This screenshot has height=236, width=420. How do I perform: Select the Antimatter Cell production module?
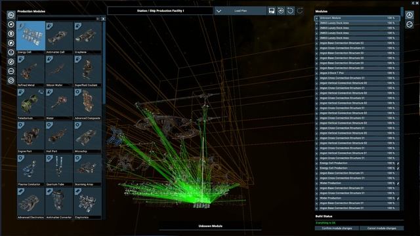(x=59, y=38)
